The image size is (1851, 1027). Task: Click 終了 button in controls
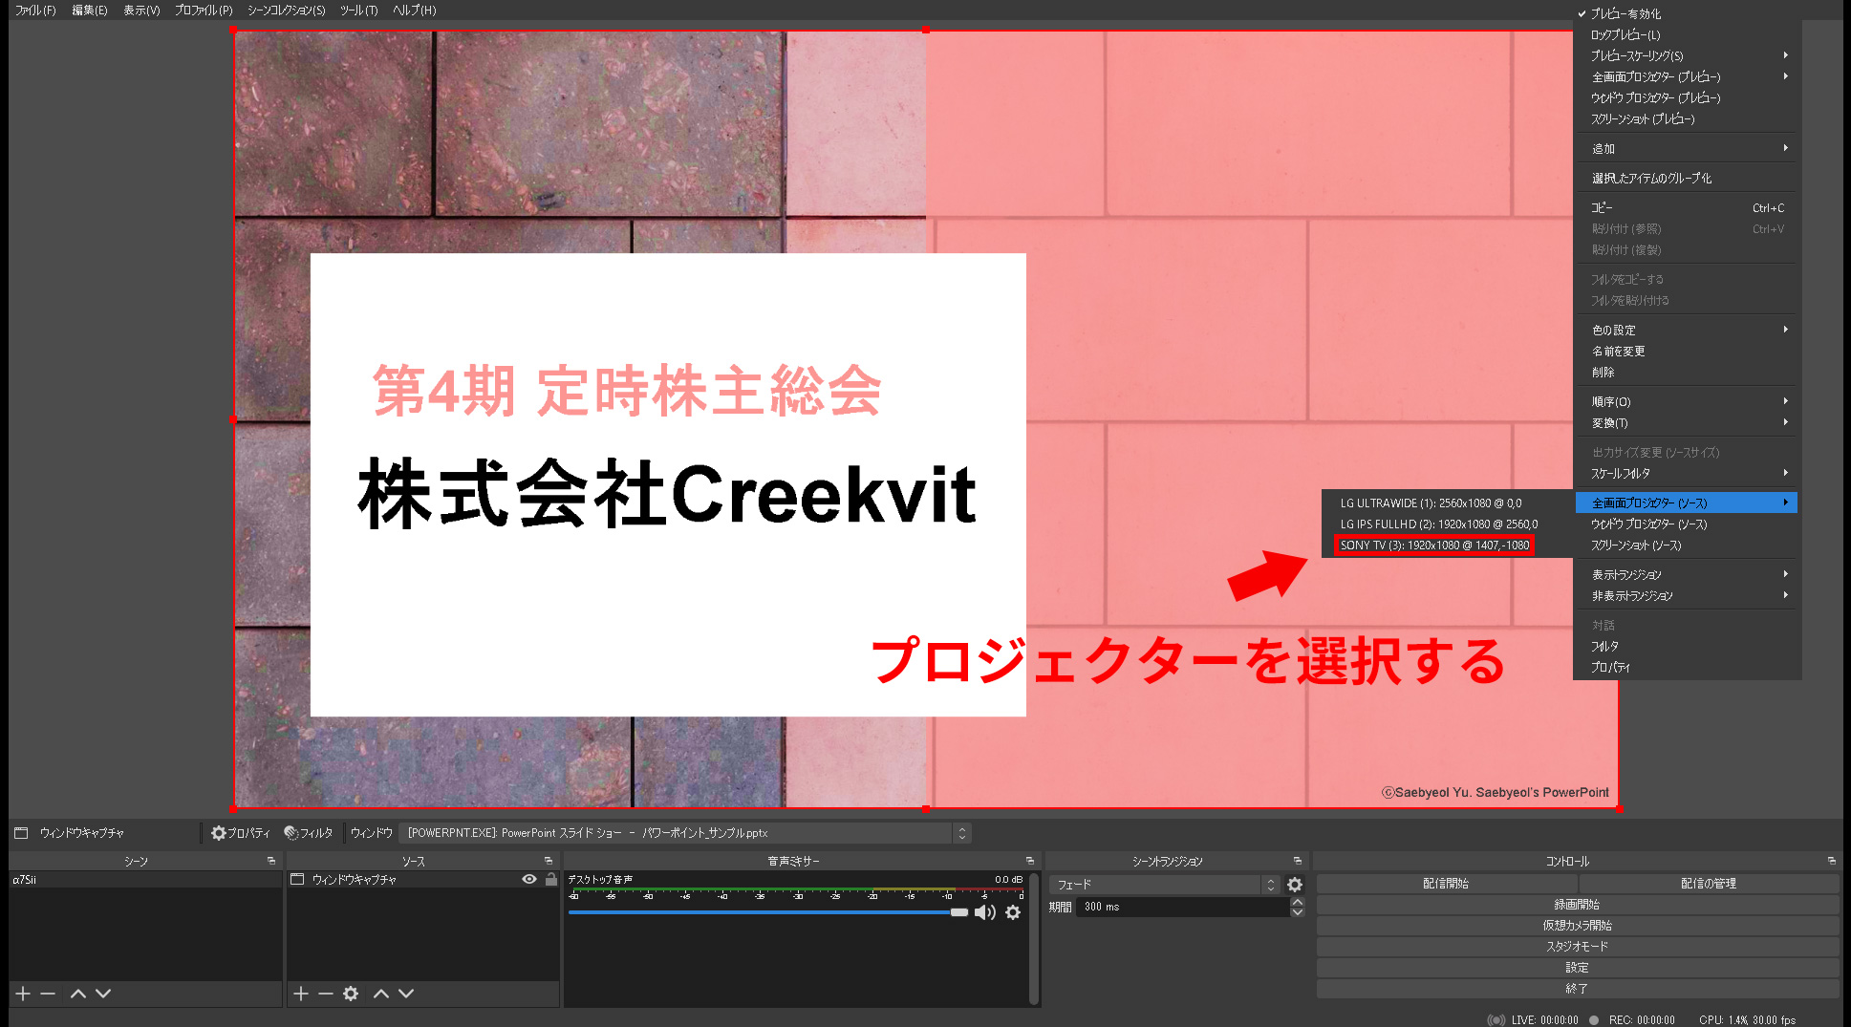click(1578, 989)
